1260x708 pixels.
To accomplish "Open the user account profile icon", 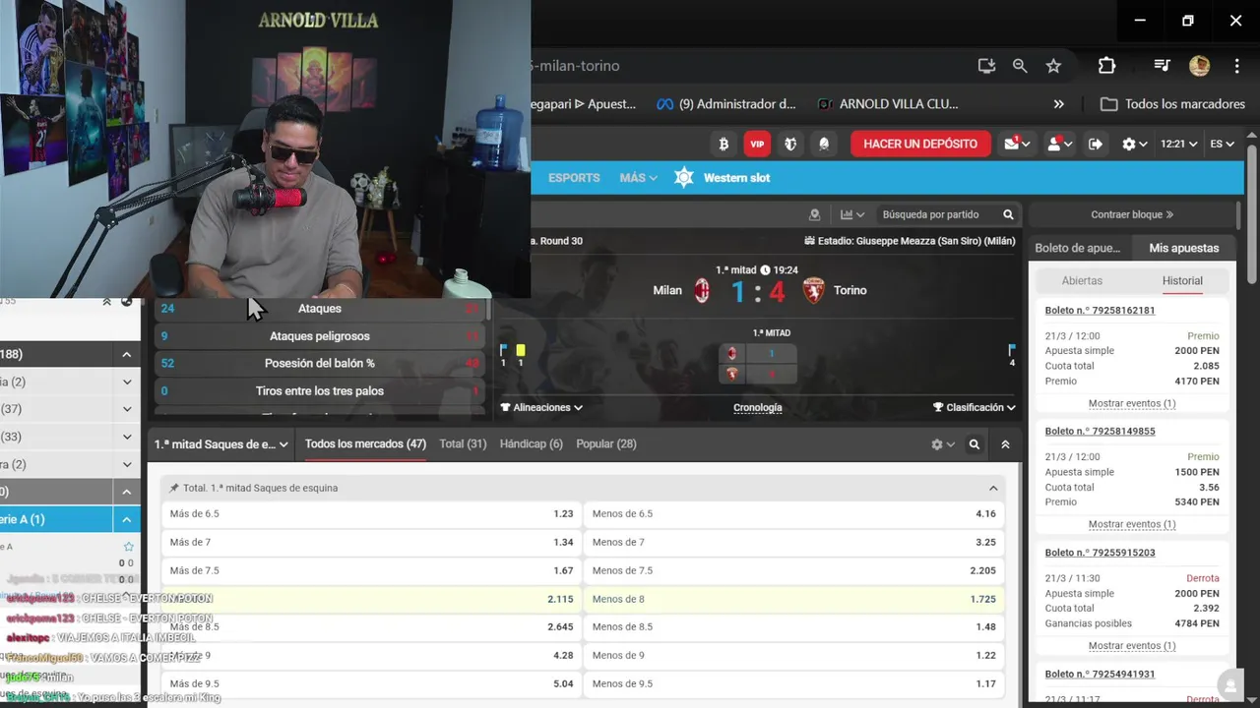I will pyautogui.click(x=1059, y=144).
